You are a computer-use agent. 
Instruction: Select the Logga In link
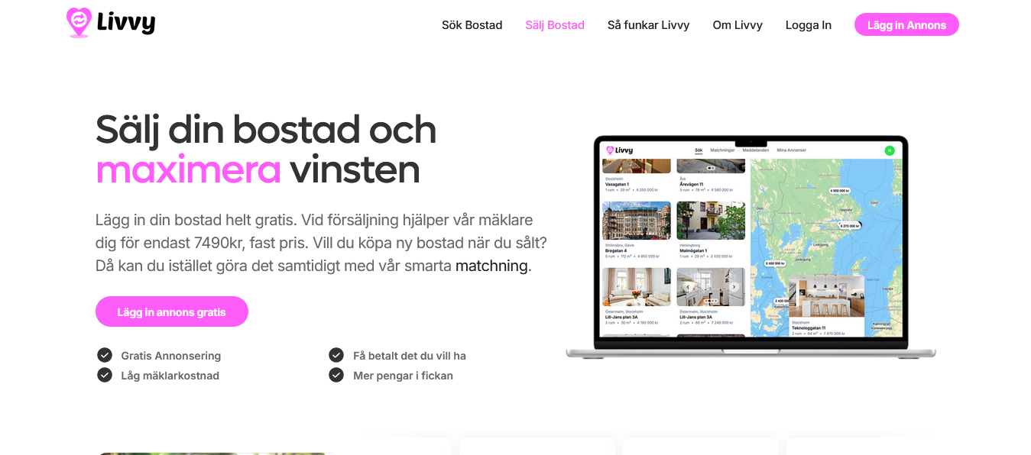pyautogui.click(x=808, y=25)
